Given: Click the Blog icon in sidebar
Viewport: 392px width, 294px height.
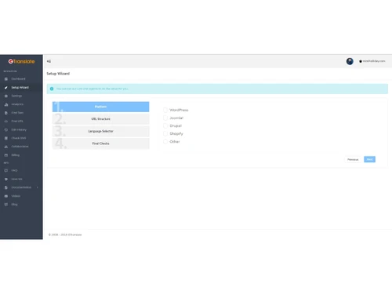Looking at the screenshot, I should tap(6, 205).
